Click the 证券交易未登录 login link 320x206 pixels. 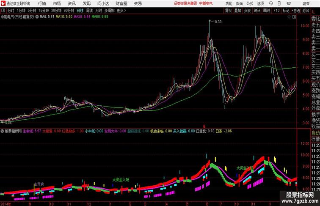[x=185, y=3]
